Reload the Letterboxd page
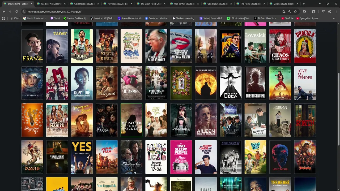The height and width of the screenshot is (191, 340). (16, 12)
